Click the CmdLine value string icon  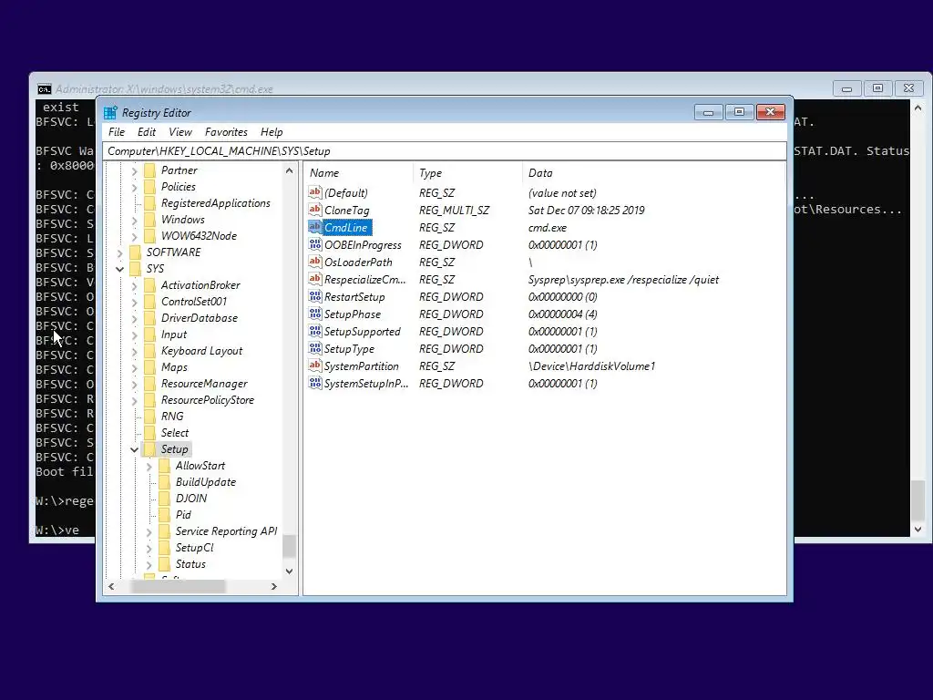314,227
